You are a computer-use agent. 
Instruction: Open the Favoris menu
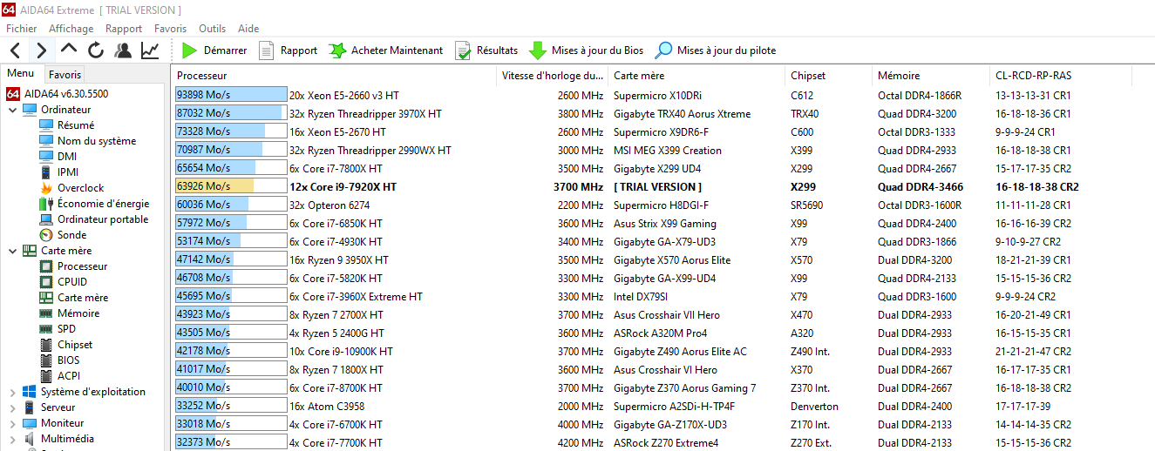tap(171, 29)
